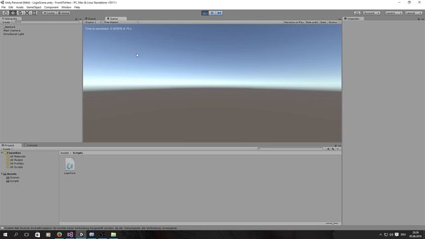The width and height of the screenshot is (425, 239).
Task: Open Unity cloud services
Action: (357, 13)
